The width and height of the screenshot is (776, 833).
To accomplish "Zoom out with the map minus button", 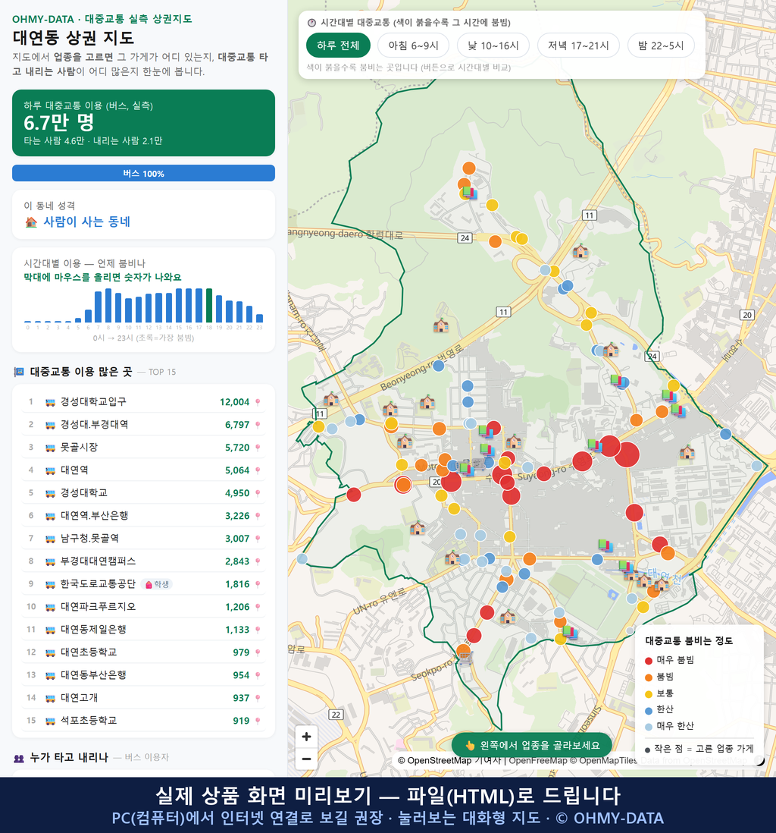I will [x=306, y=759].
